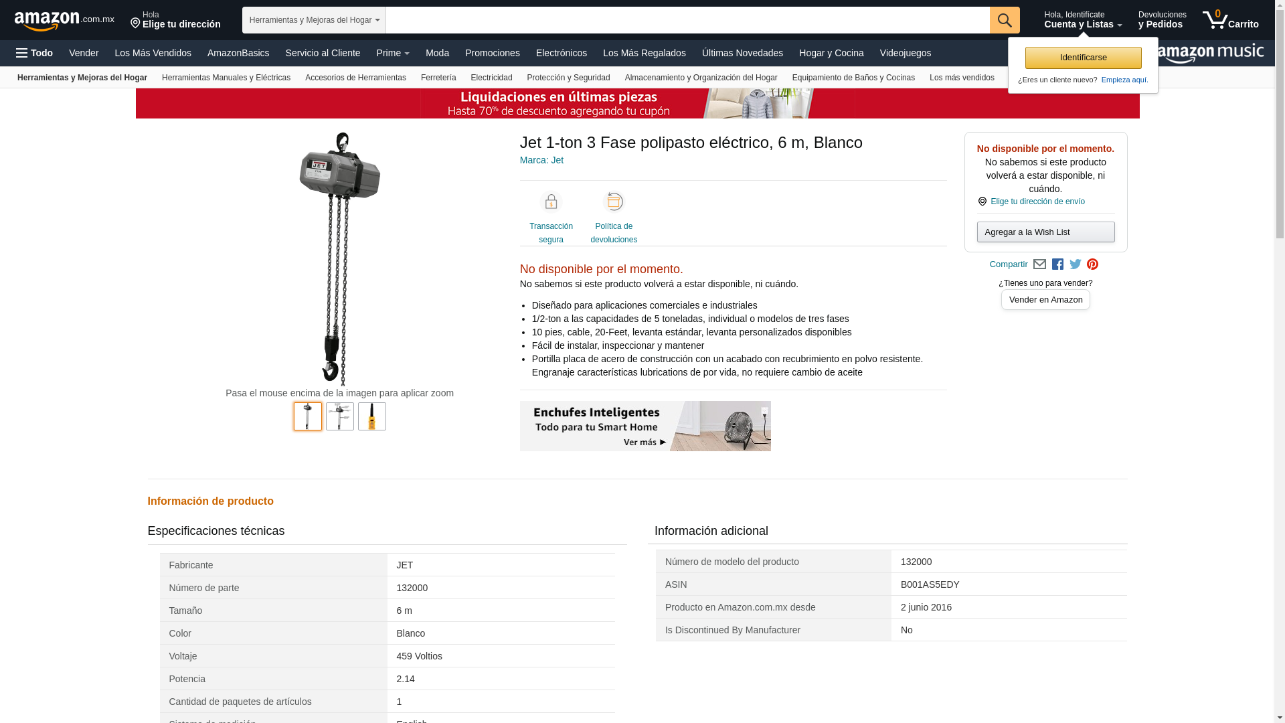Expand the Prime dropdown menu
Image resolution: width=1285 pixels, height=723 pixels.
click(393, 53)
